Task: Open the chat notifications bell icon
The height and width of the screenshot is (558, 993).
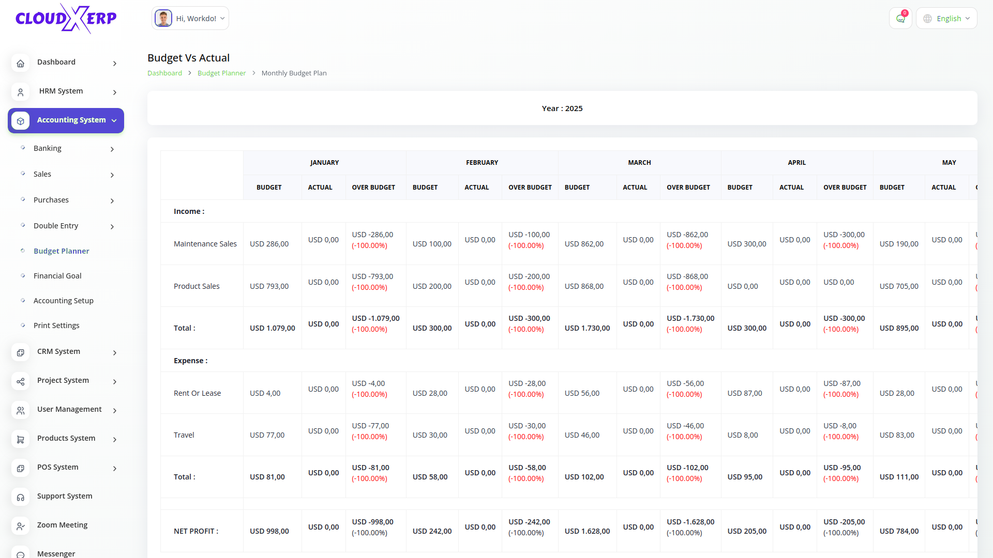Action: (900, 19)
